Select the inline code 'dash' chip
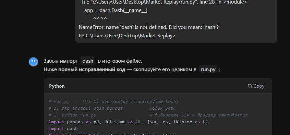This screenshot has height=135, width=290. 88,61
